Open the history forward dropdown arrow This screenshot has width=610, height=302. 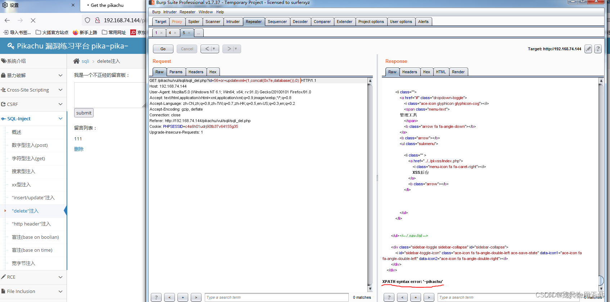[x=236, y=49]
